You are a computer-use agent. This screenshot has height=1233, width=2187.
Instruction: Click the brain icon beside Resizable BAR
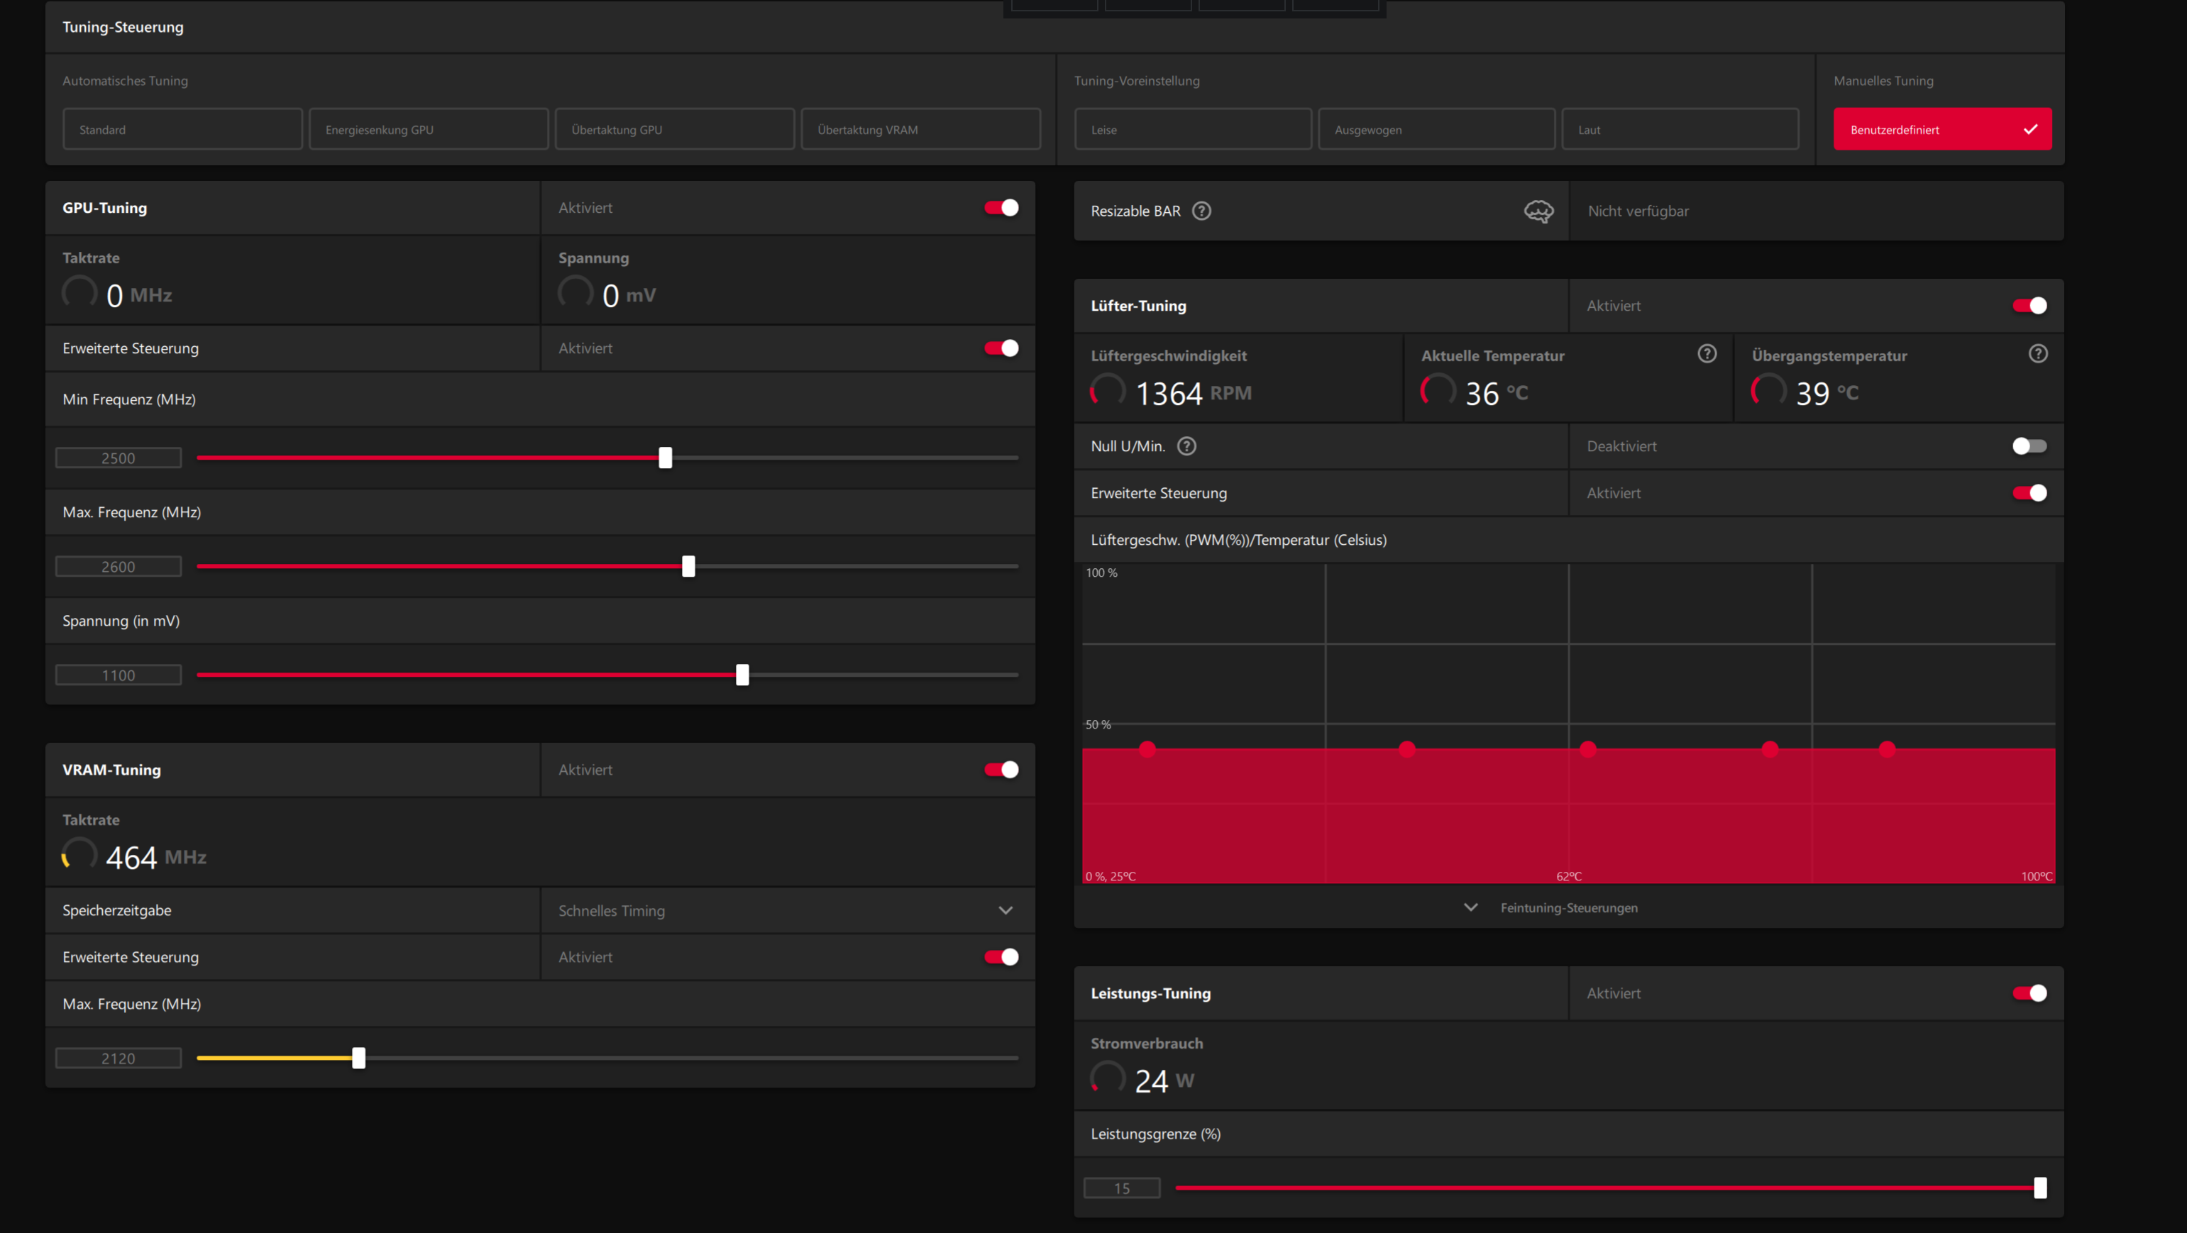tap(1538, 211)
